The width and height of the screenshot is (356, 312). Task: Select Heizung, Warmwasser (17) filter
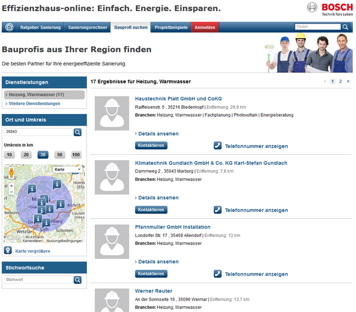pos(44,94)
